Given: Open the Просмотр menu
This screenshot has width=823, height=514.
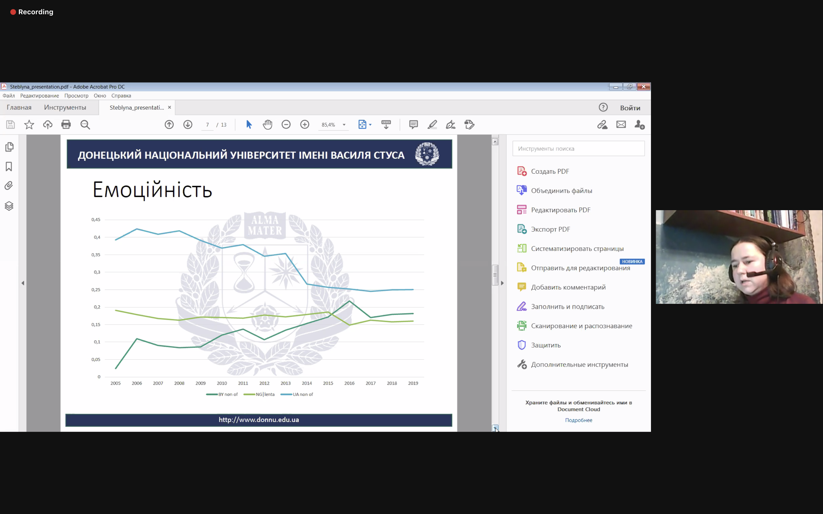Looking at the screenshot, I should coord(76,96).
